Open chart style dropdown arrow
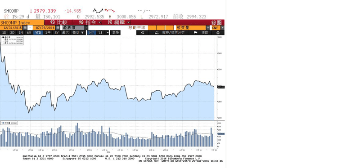This screenshot has height=168, width=342. [107, 33]
